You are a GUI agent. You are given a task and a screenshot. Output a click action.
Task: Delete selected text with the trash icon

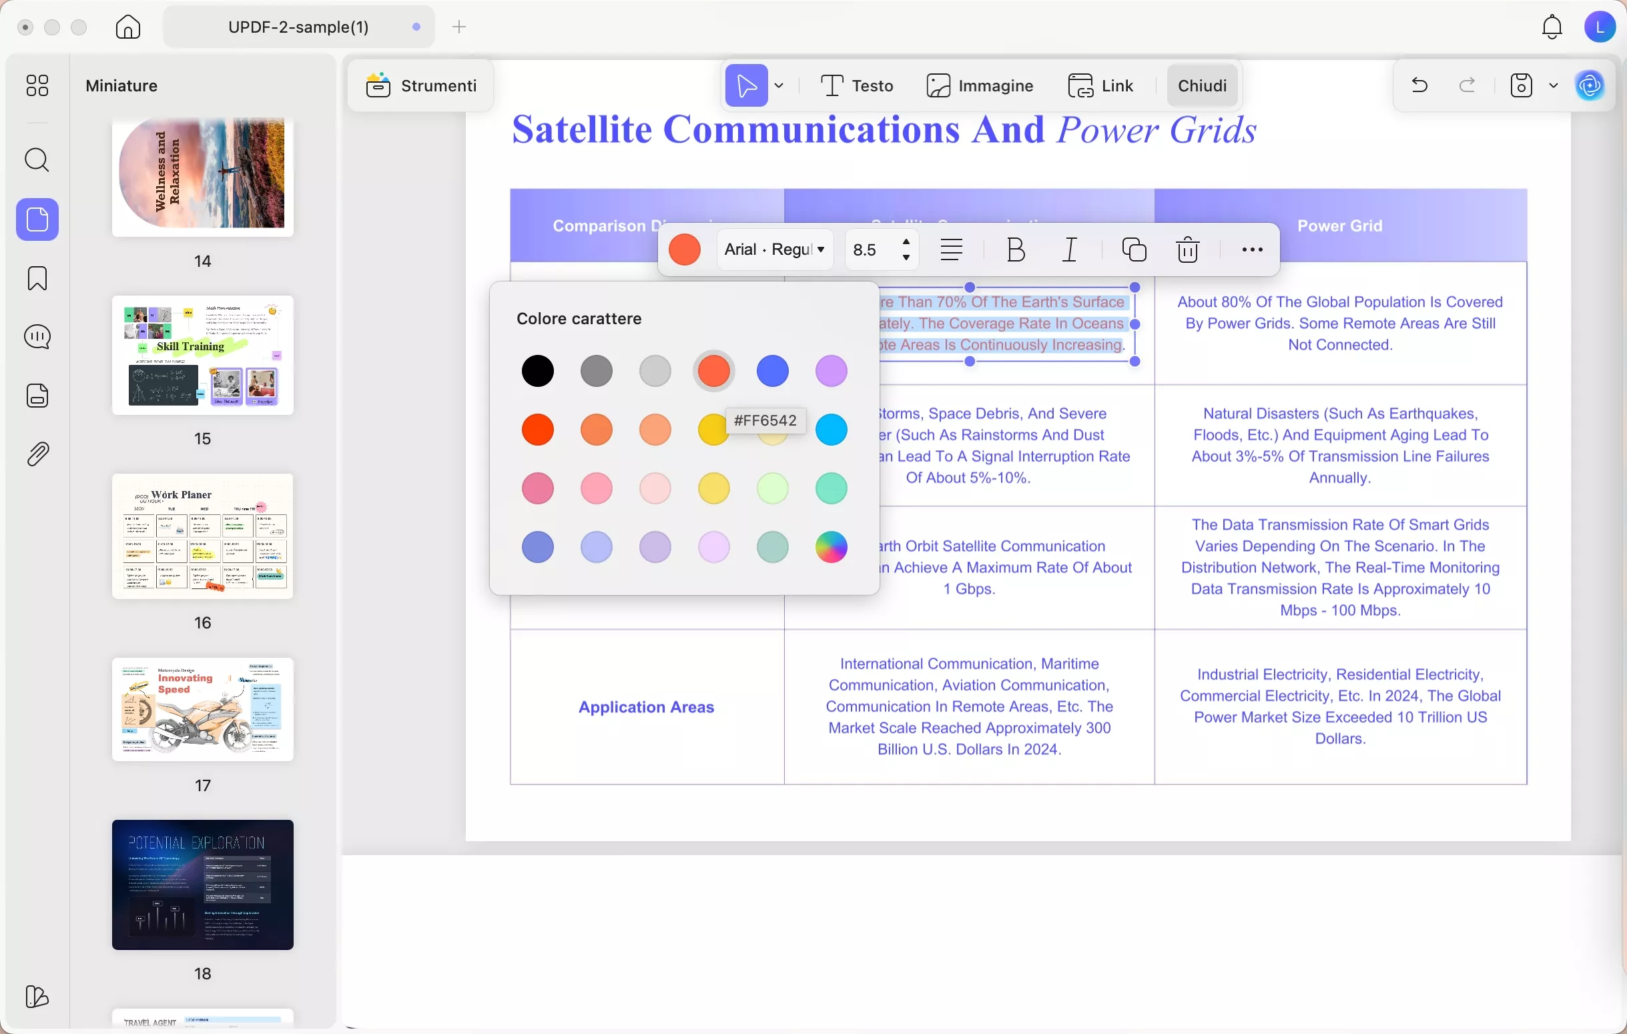pos(1188,250)
